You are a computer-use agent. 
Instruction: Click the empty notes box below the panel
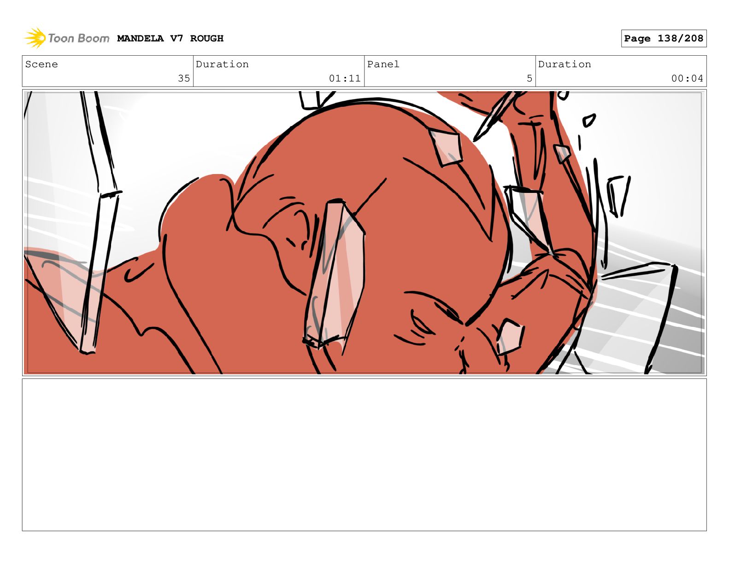364,455
